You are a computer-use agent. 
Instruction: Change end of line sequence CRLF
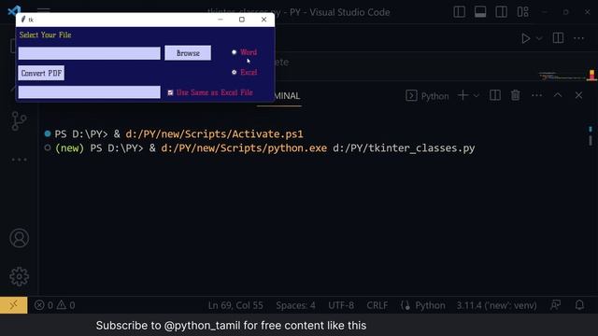(x=377, y=305)
